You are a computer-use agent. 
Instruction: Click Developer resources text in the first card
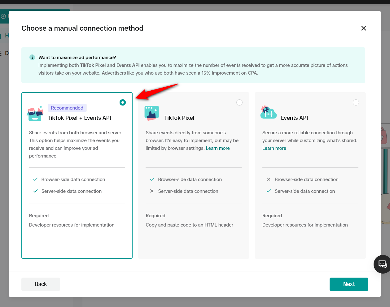[72, 225]
